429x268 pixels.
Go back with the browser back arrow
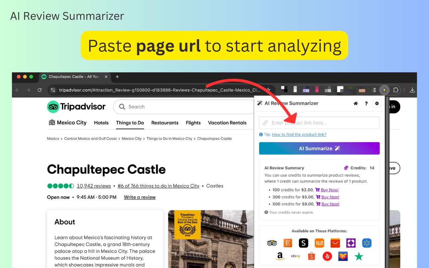(17, 90)
